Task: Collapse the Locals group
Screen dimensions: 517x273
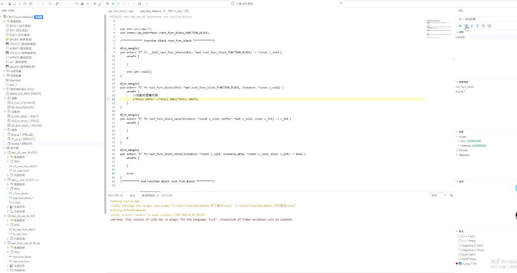Action: pyautogui.click(x=457, y=136)
